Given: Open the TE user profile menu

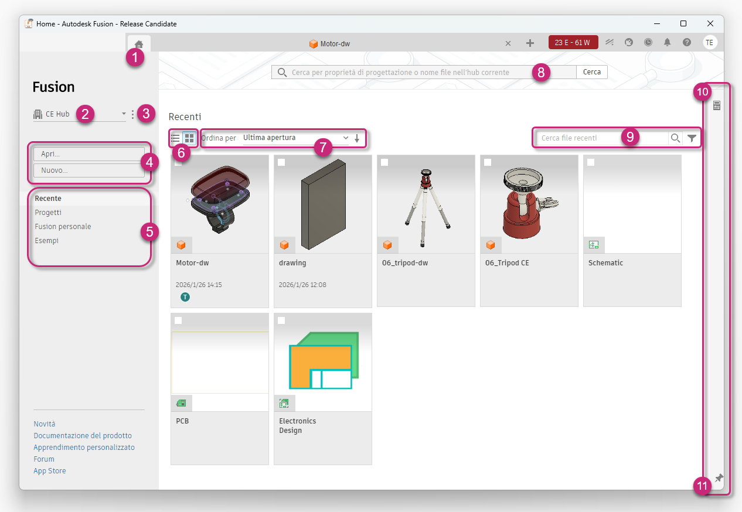Looking at the screenshot, I should [x=710, y=42].
